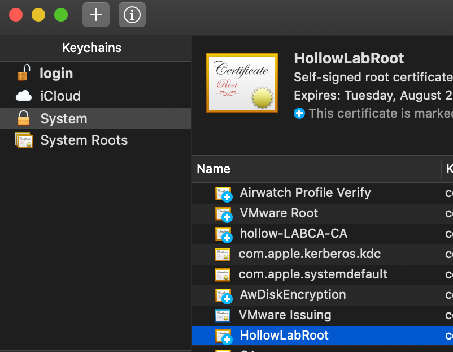The image size is (453, 352).
Task: Click the locked padlock icon beside System
Action: click(x=23, y=118)
